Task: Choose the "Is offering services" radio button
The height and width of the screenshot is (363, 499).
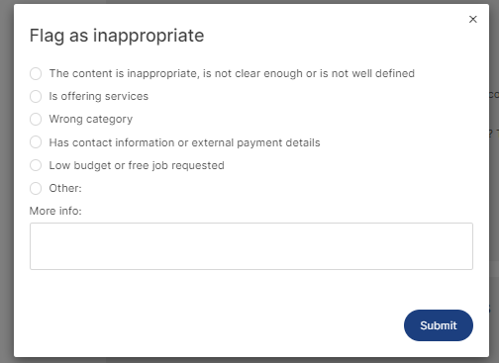Action: click(36, 97)
